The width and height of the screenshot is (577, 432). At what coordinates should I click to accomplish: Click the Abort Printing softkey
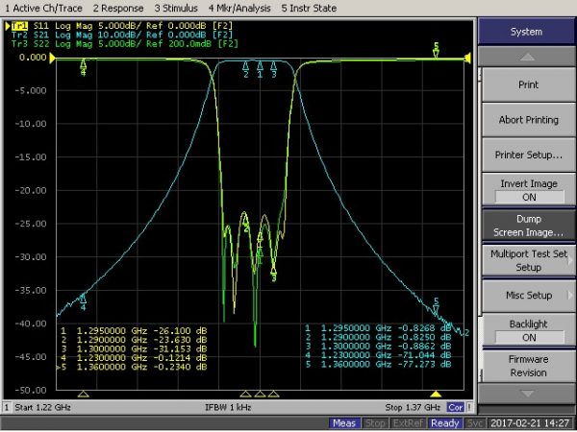(x=528, y=120)
